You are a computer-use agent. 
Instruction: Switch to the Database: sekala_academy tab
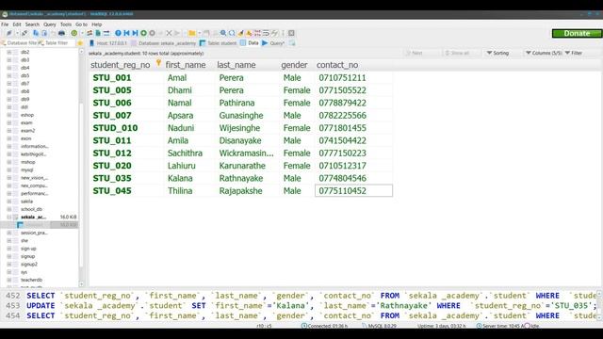(163, 43)
